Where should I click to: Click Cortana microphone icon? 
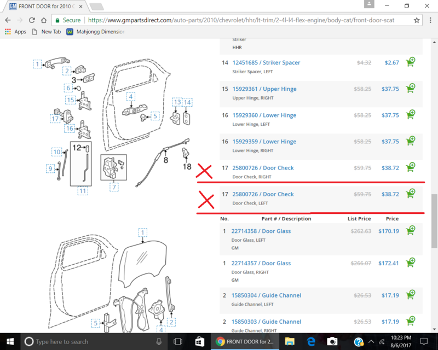[159, 341]
